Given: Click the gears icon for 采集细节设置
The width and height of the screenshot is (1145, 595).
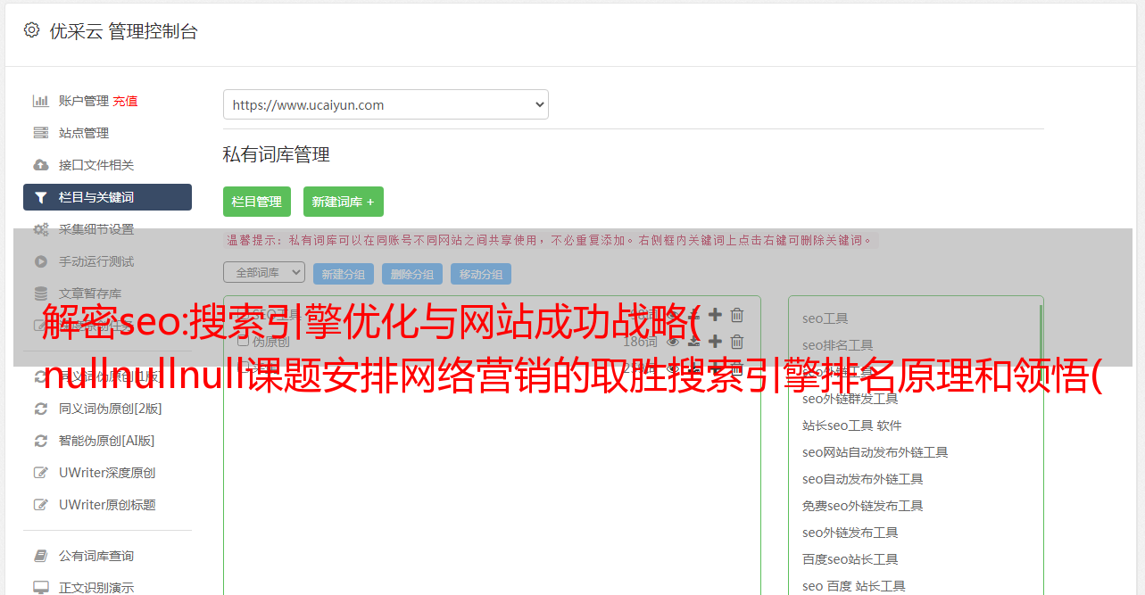Looking at the screenshot, I should click(40, 229).
